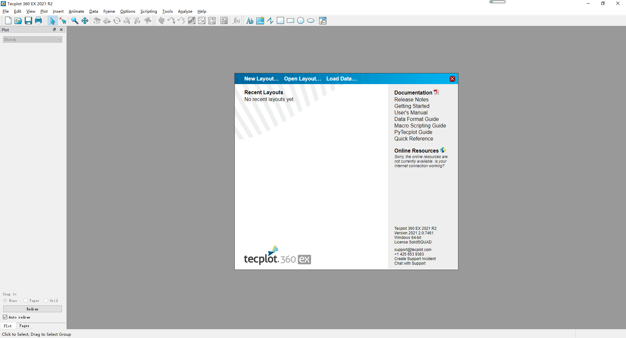Open the Analyze menu

pyautogui.click(x=185, y=11)
